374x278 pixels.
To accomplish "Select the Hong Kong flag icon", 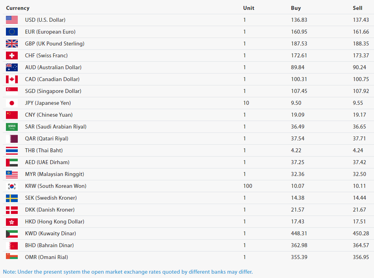I will [x=12, y=222].
